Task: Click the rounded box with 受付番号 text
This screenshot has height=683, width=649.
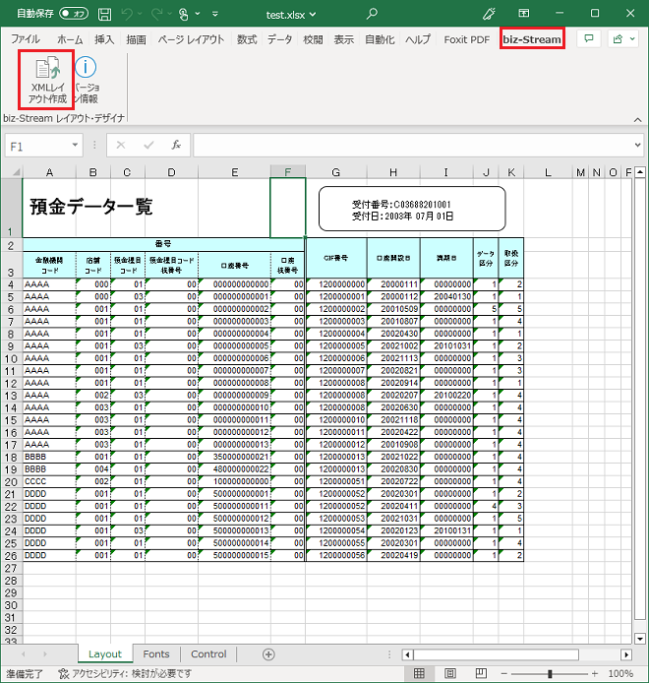Action: click(412, 209)
